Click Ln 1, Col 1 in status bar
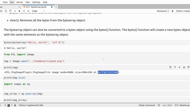The height and width of the screenshot is (107, 190). tap(167, 105)
